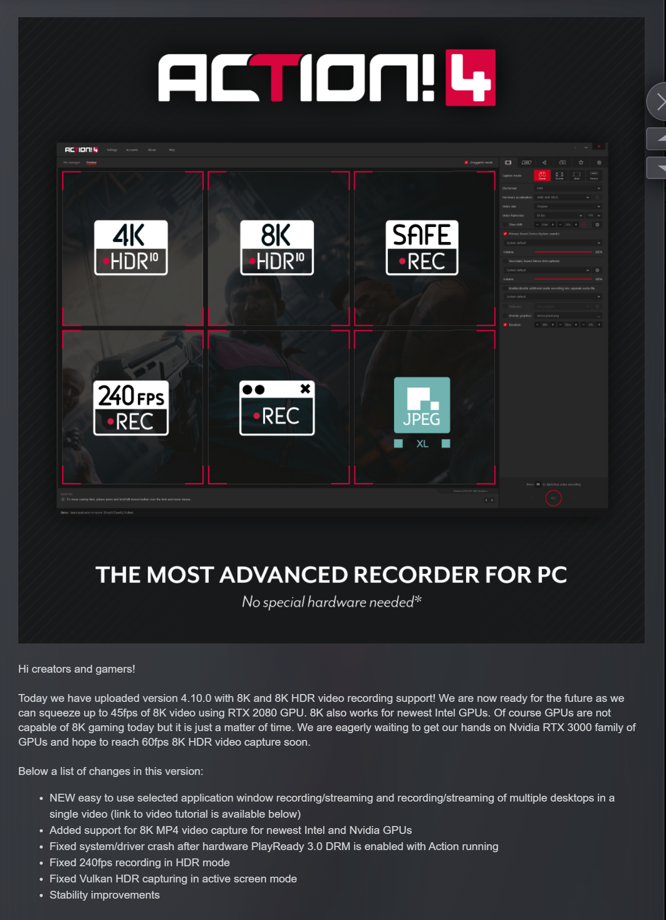Click the Action! 4 logo in app titlebar
Screen dimensions: 666x920
pos(81,150)
